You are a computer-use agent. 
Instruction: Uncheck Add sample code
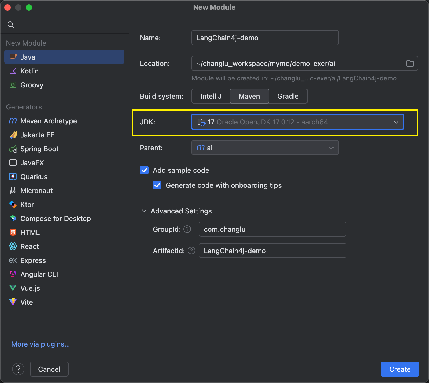144,170
